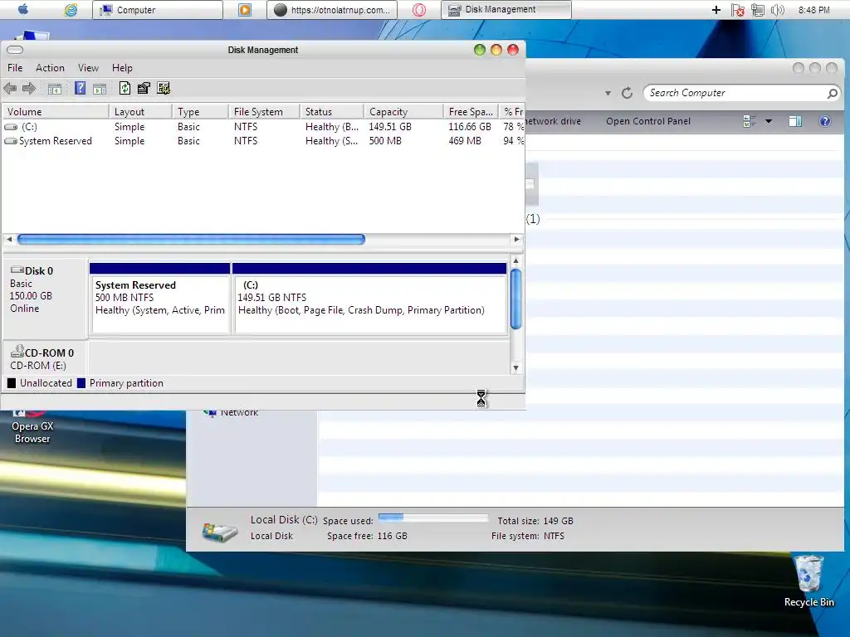Open the view options dropdown arrow in Computer window
The width and height of the screenshot is (850, 637).
pos(768,121)
